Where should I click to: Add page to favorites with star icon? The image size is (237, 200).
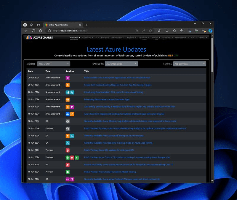point(150,31)
